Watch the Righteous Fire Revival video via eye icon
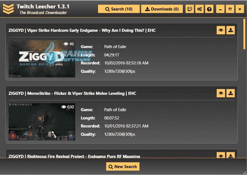247x175 pixels. [x=221, y=155]
